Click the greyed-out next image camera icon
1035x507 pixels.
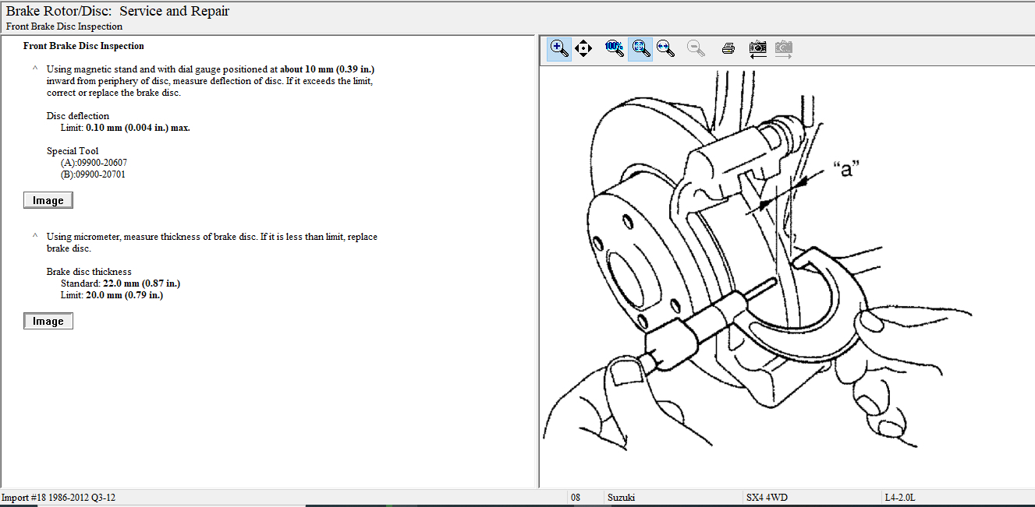(x=784, y=48)
